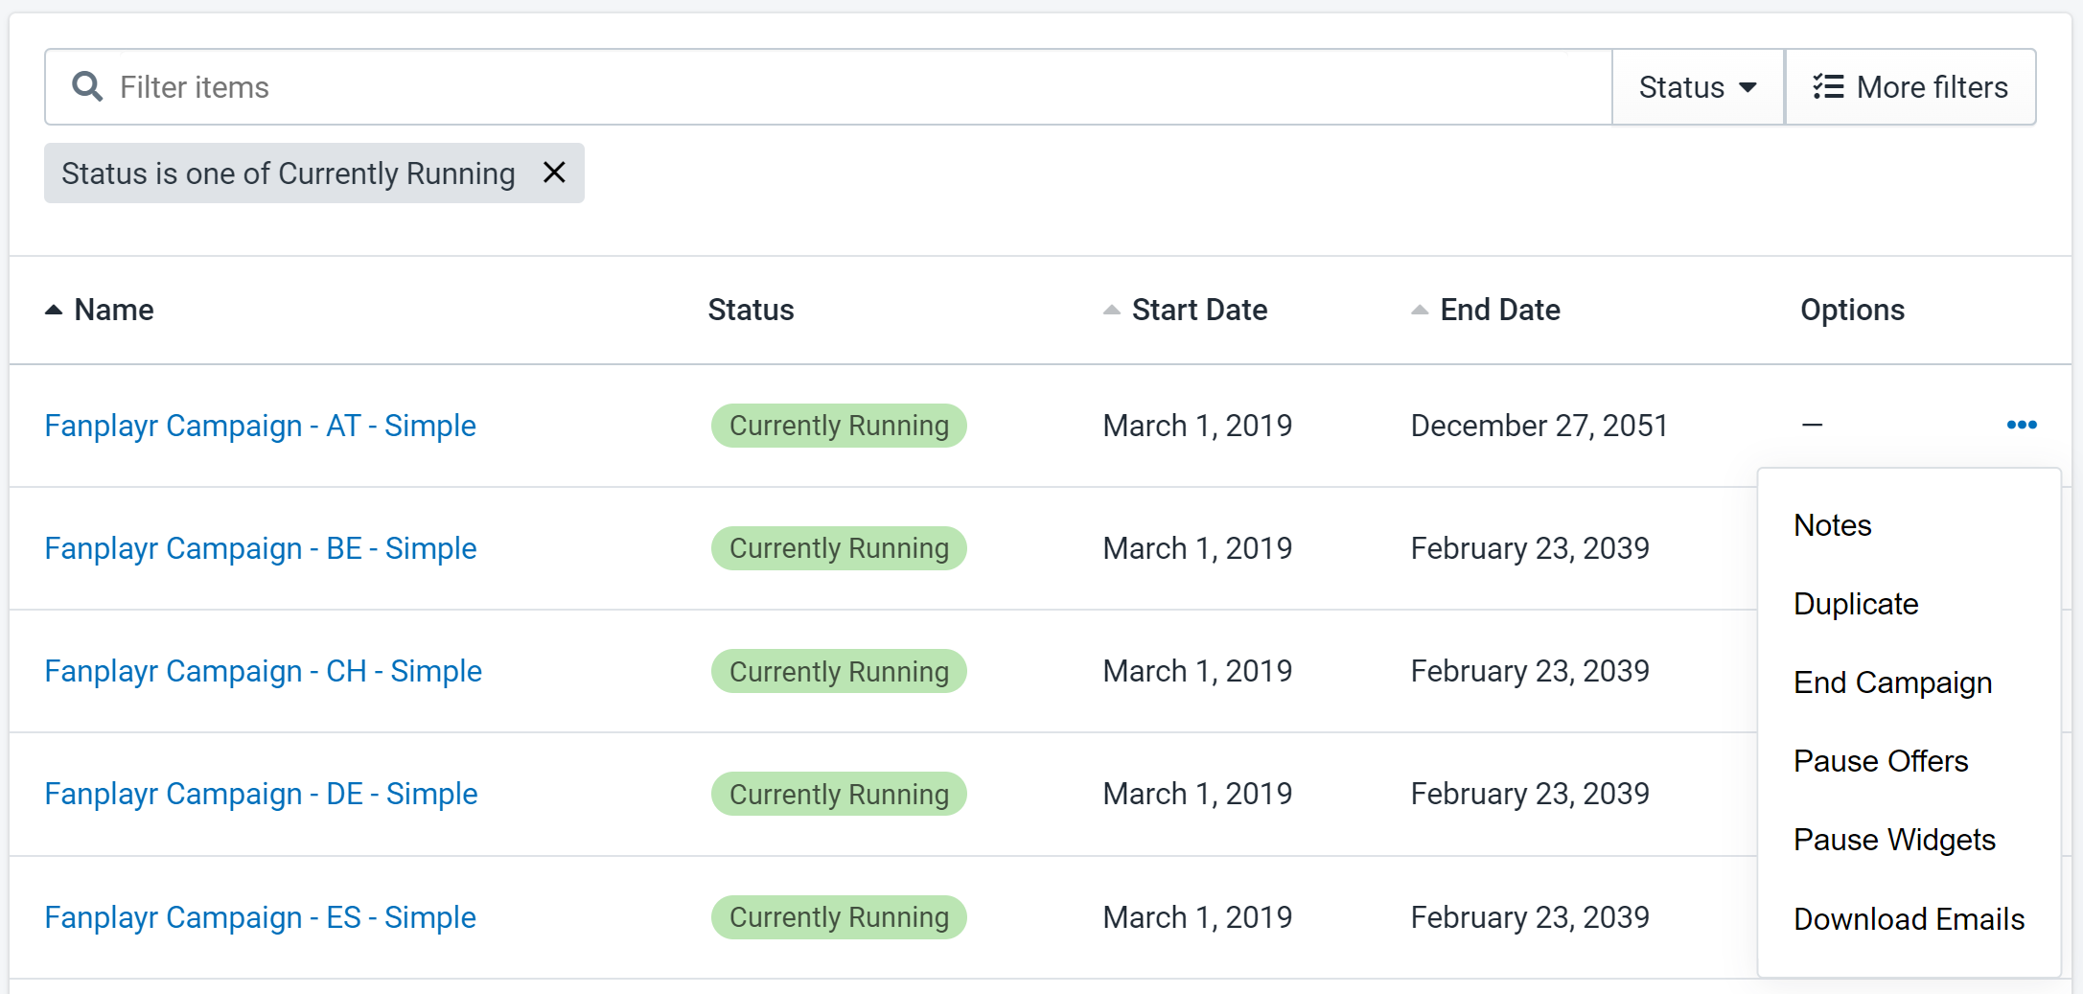The image size is (2083, 994).
Task: Click CH campaign end date February 23, 2039
Action: tap(1530, 671)
